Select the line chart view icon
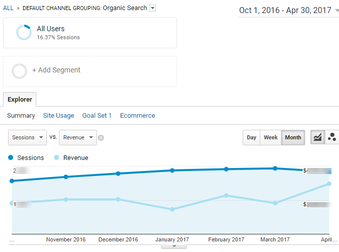This screenshot has height=252, width=339. pos(317,137)
